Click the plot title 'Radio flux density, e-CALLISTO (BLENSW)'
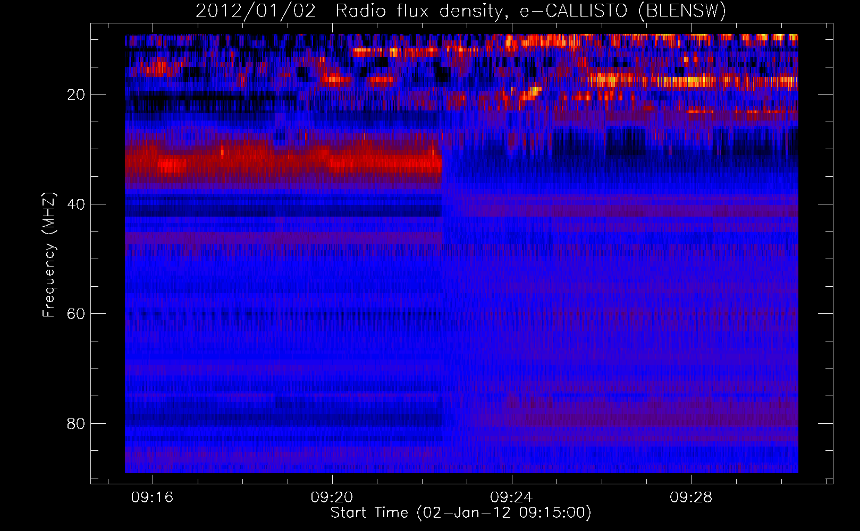 tap(530, 11)
